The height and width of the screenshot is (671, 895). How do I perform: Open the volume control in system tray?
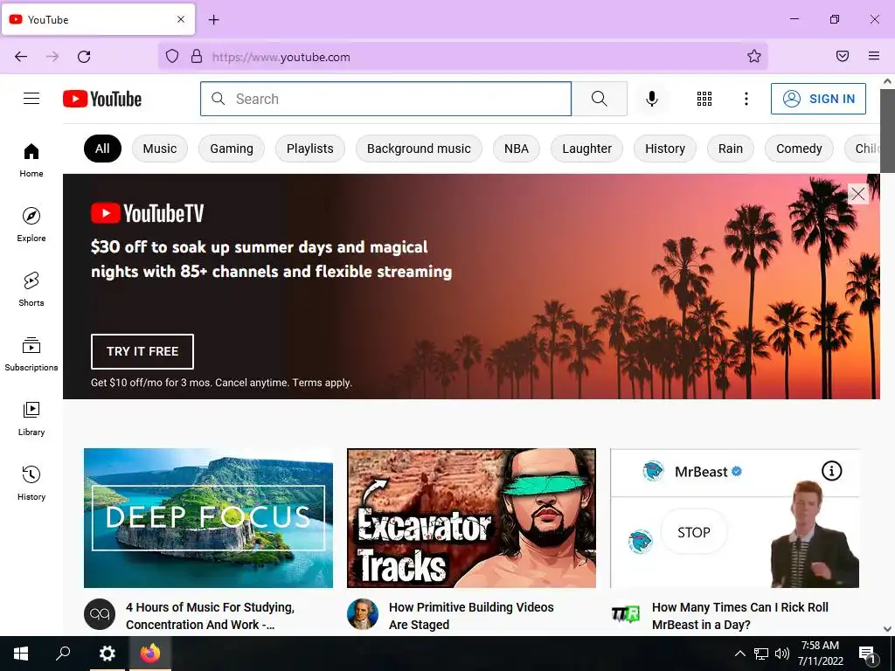[x=782, y=654]
